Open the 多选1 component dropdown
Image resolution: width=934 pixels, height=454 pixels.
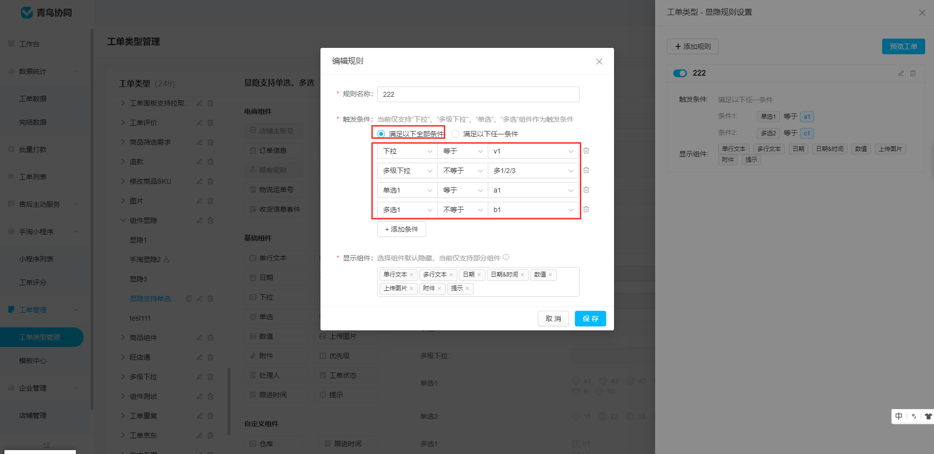(x=407, y=210)
